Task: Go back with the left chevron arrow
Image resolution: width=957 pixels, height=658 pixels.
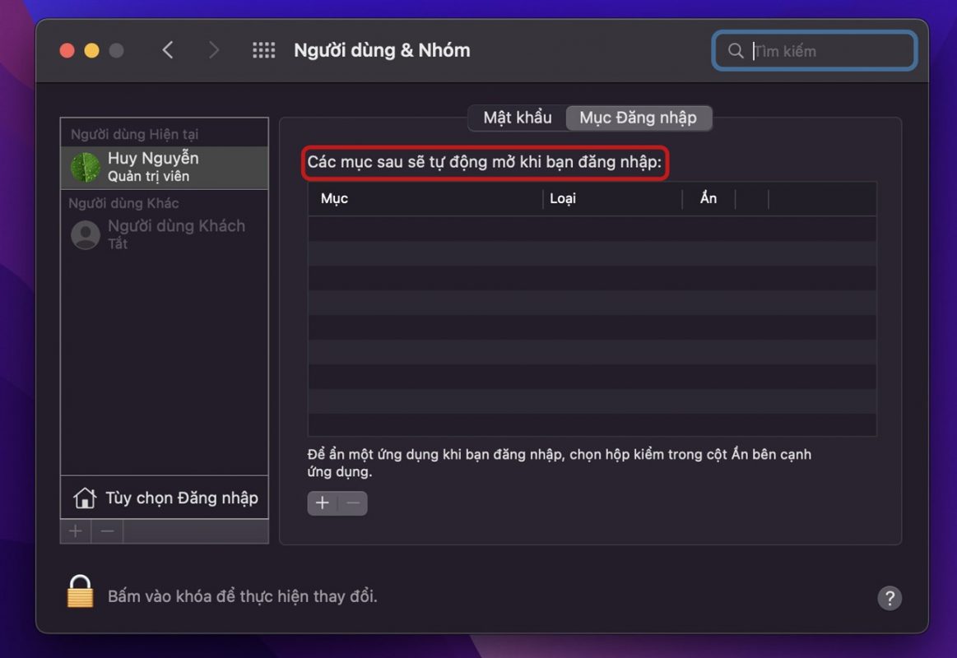Action: click(168, 50)
